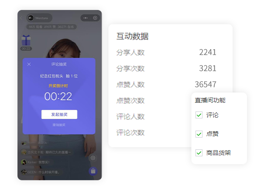
Task: Open the three-dots more menu
Action: (86, 18)
